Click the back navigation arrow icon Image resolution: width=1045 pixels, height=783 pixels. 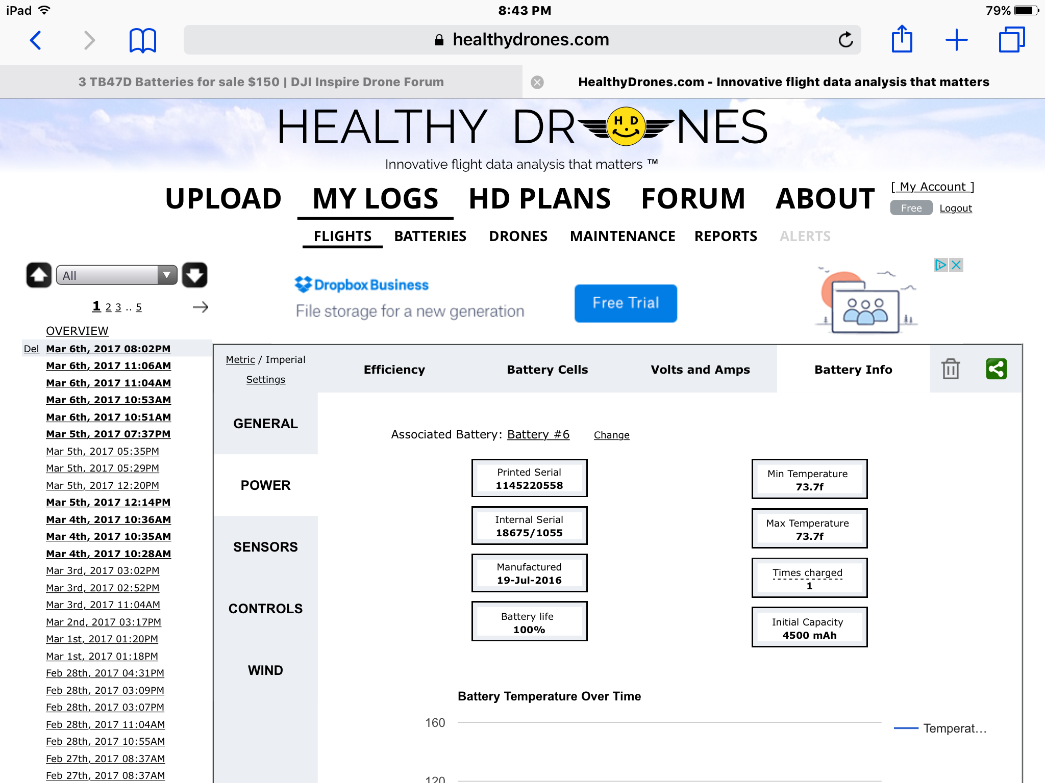(35, 39)
